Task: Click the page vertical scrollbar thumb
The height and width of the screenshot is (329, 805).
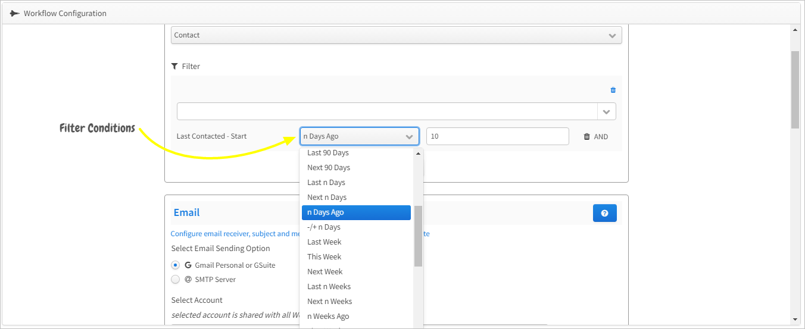Action: [x=795, y=89]
